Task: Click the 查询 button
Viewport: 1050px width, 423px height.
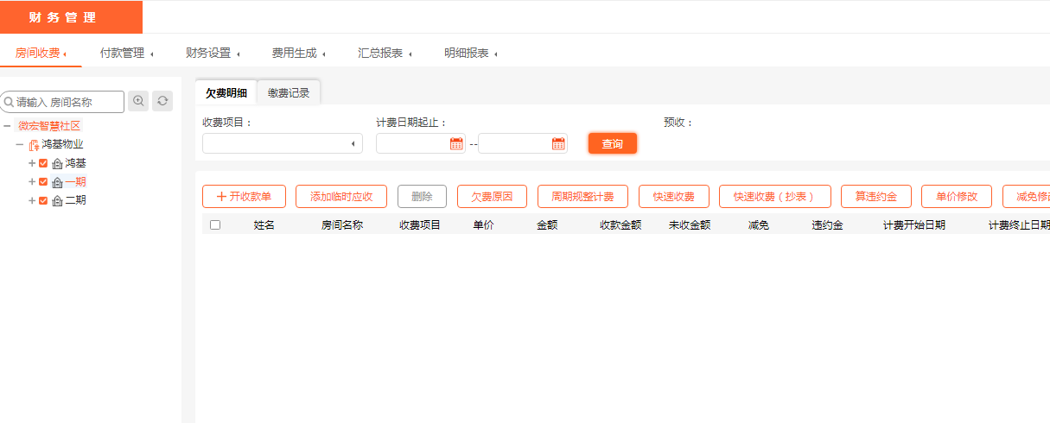Action: coord(612,144)
